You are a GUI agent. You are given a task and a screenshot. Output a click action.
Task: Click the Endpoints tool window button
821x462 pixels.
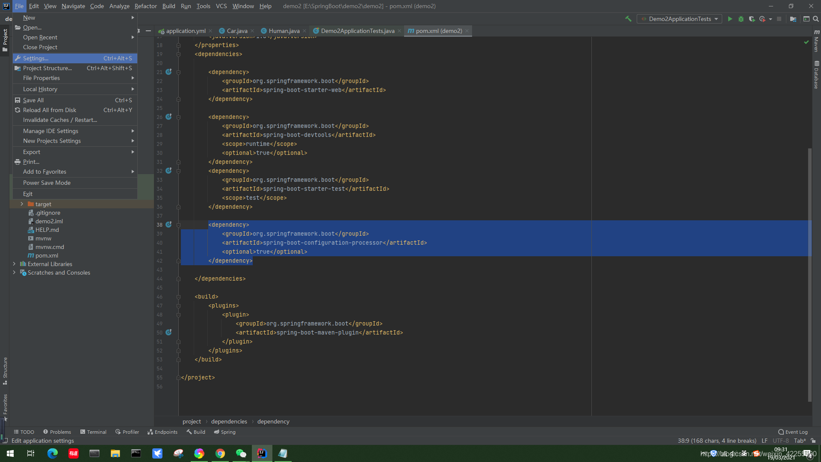coord(162,432)
